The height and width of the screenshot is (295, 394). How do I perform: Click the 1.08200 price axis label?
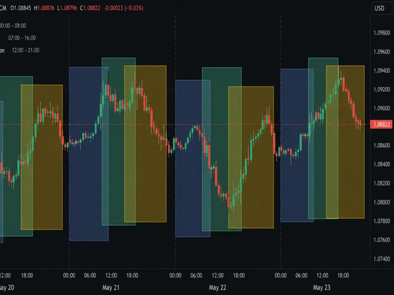pyautogui.click(x=382, y=183)
